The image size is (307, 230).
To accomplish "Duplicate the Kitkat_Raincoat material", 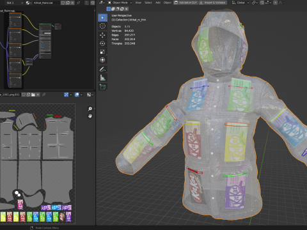I will pyautogui.click(x=68, y=3).
